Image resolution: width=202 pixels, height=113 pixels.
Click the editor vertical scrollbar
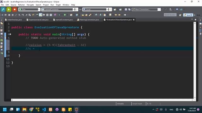click(x=195, y=60)
